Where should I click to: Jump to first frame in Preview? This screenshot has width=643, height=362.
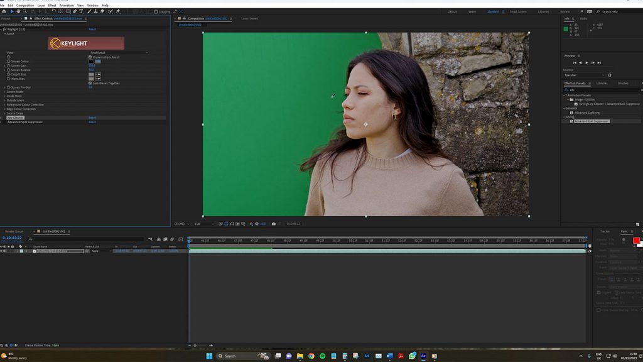575,63
